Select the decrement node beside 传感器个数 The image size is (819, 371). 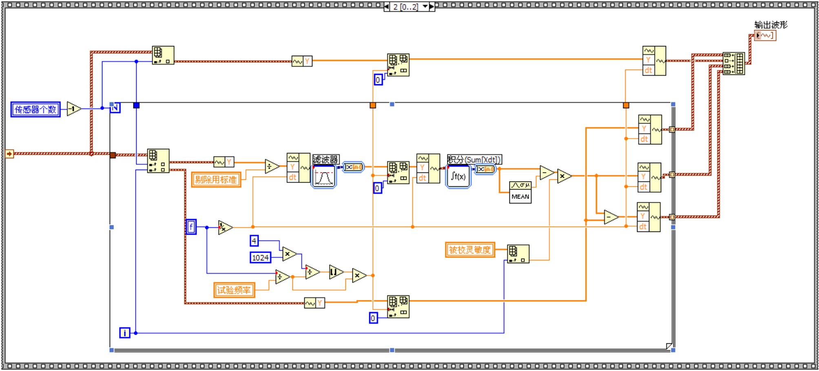point(73,109)
